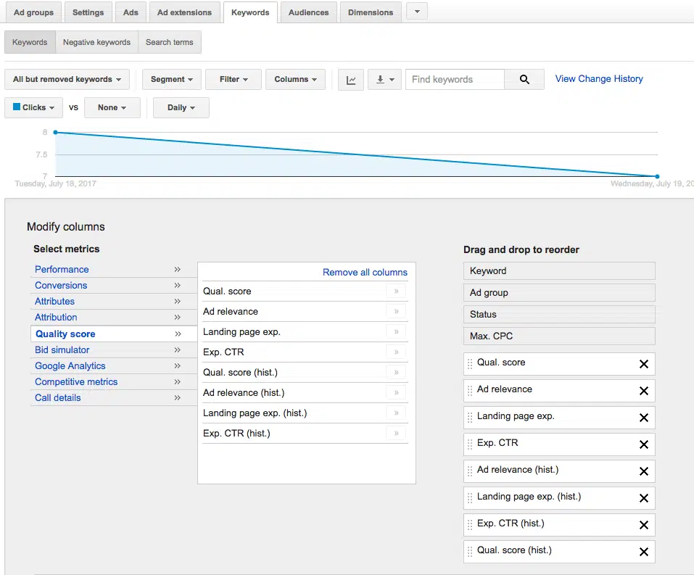
Task: Remove the Exp. CTR column
Action: click(643, 444)
